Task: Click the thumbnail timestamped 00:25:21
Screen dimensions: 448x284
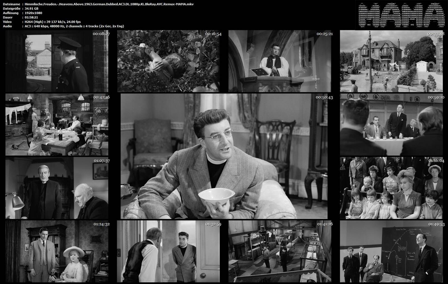Action: [x=280, y=61]
